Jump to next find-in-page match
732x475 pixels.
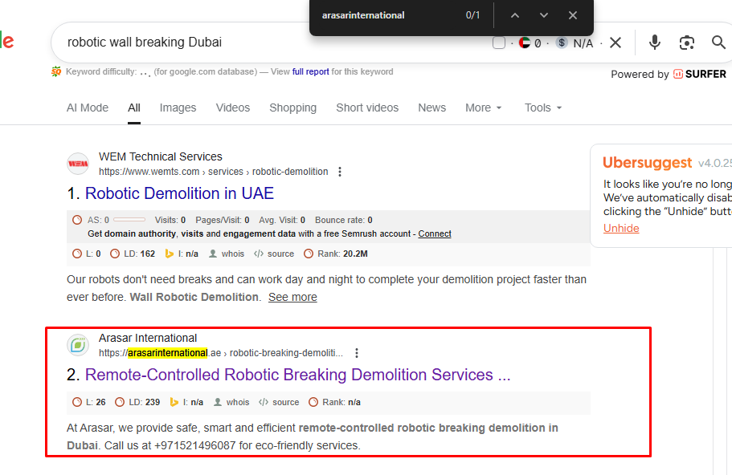pyautogui.click(x=544, y=15)
